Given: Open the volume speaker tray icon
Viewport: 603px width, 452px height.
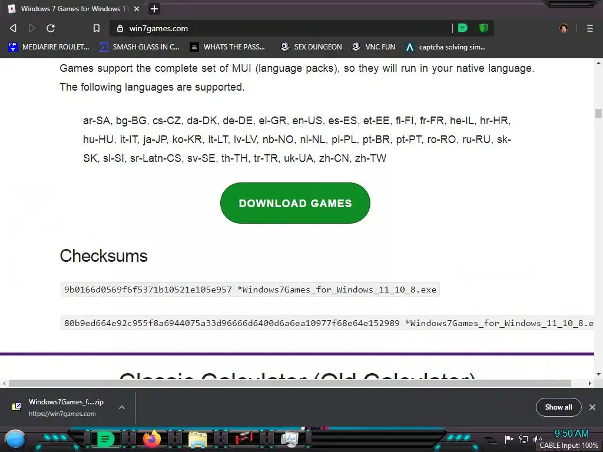Looking at the screenshot, I should [537, 439].
